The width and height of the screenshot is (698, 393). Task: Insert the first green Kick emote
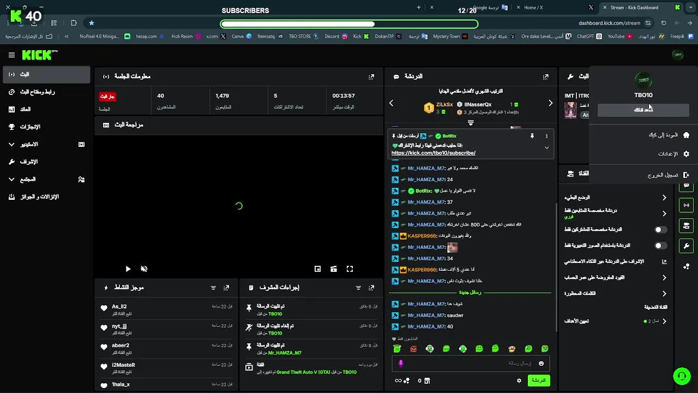397,349
